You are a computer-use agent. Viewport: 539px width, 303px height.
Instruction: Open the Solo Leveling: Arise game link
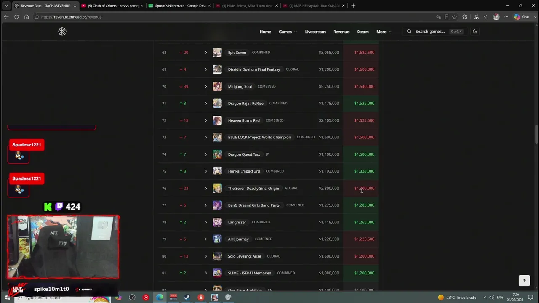click(245, 256)
